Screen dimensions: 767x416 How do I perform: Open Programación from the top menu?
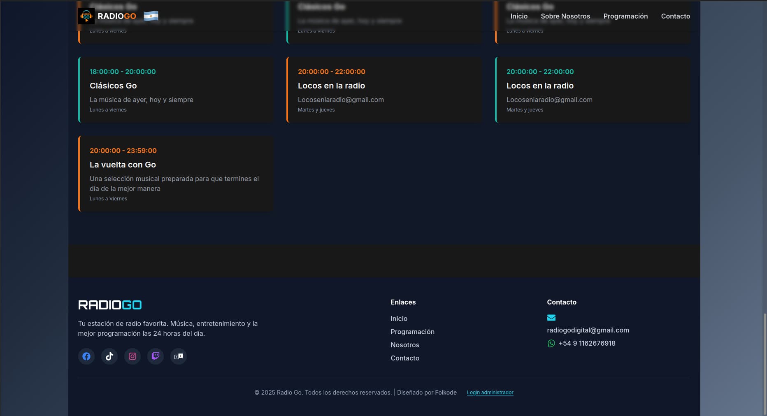pyautogui.click(x=625, y=16)
